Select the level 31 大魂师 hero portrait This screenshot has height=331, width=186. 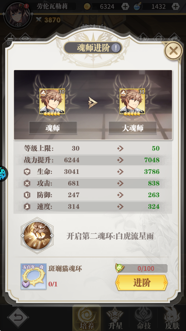(132, 102)
